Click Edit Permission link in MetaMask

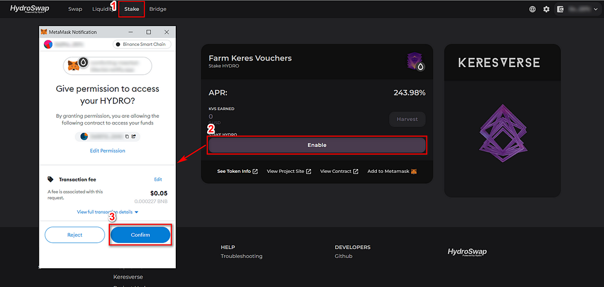tap(108, 150)
